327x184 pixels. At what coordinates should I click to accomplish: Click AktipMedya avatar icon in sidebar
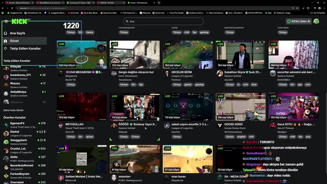(x=6, y=94)
